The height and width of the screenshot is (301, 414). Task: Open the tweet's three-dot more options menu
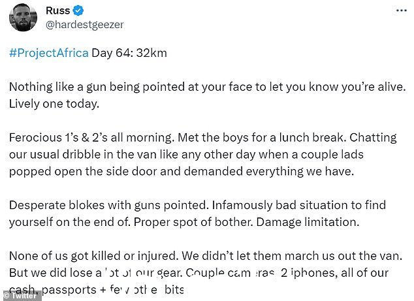coord(402,10)
